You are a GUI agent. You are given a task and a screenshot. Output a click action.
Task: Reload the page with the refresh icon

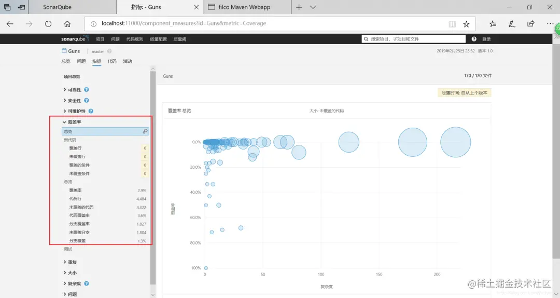coord(48,24)
